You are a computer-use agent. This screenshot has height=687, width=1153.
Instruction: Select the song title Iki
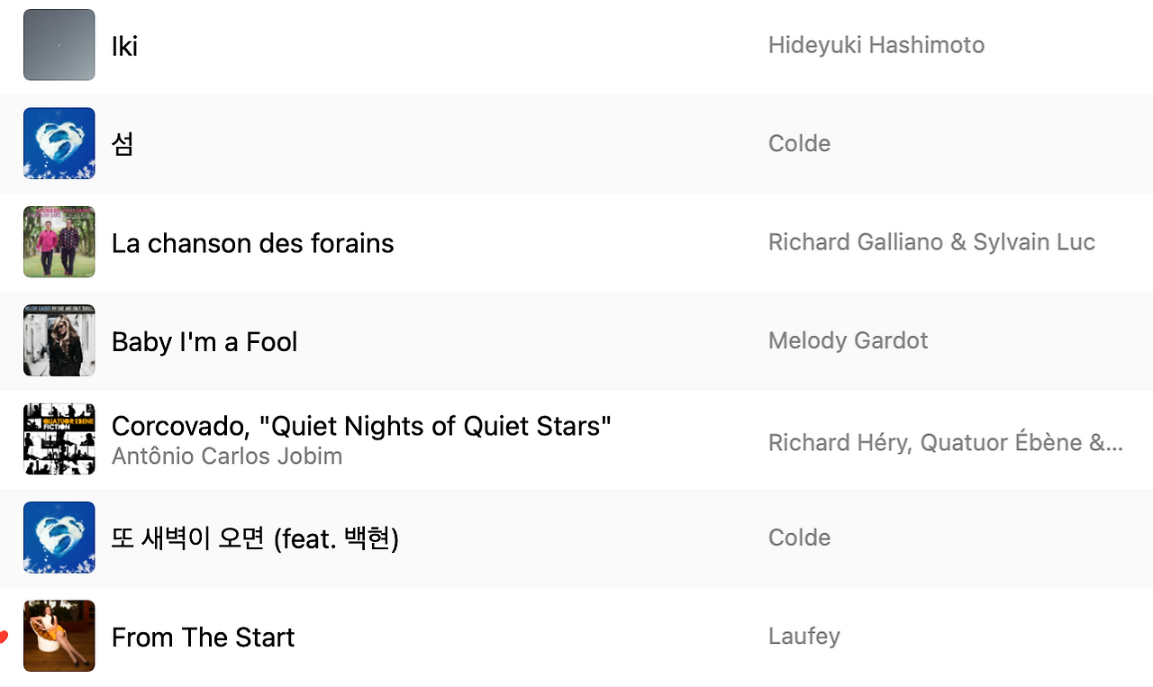click(x=124, y=46)
